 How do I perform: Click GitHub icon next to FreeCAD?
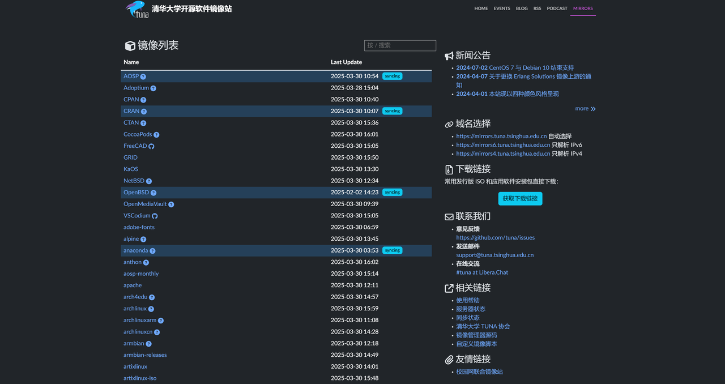[151, 146]
